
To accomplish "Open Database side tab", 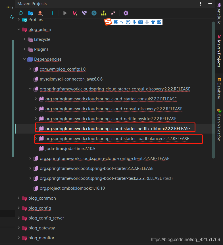I will [219, 88].
